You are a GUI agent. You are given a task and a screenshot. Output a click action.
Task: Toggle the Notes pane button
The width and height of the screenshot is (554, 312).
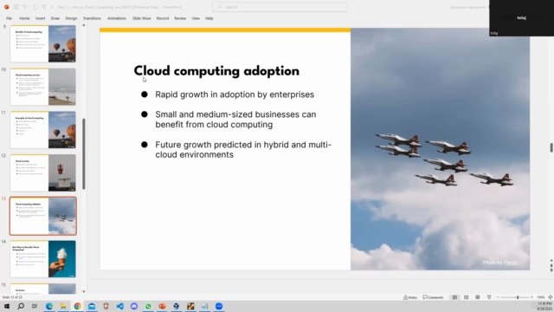tap(410, 297)
